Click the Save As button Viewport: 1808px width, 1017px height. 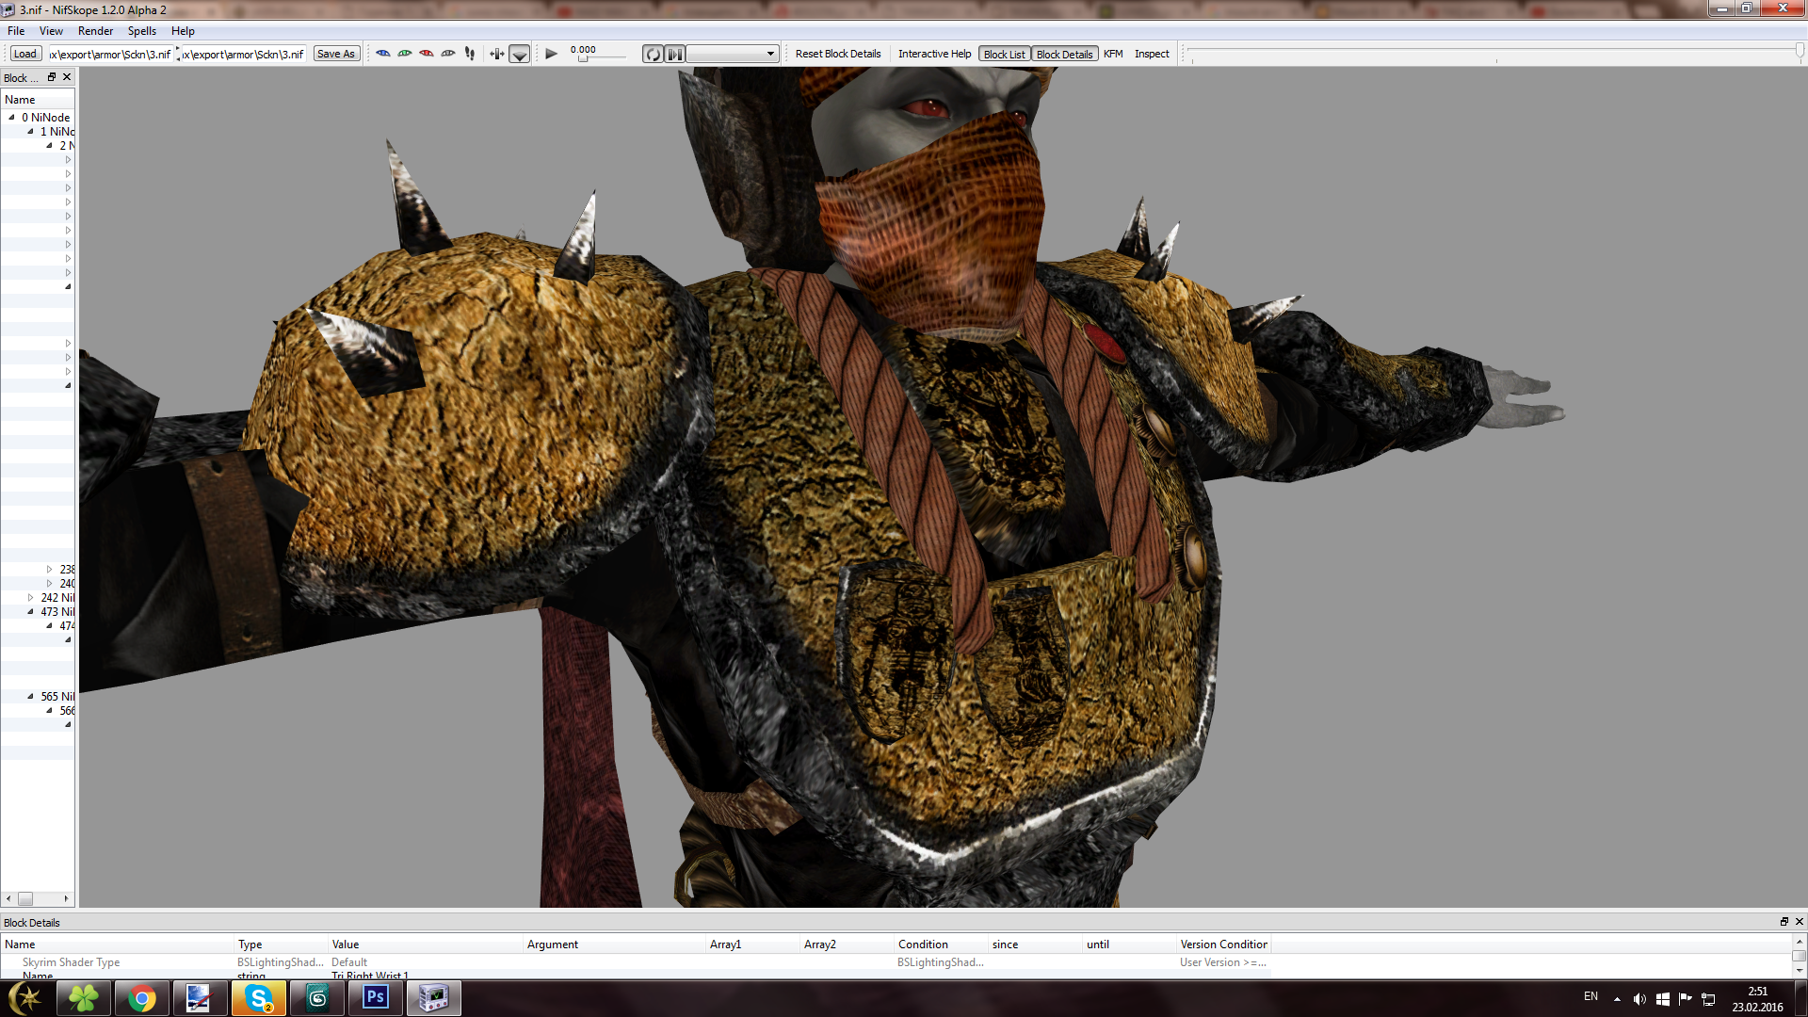click(x=336, y=54)
